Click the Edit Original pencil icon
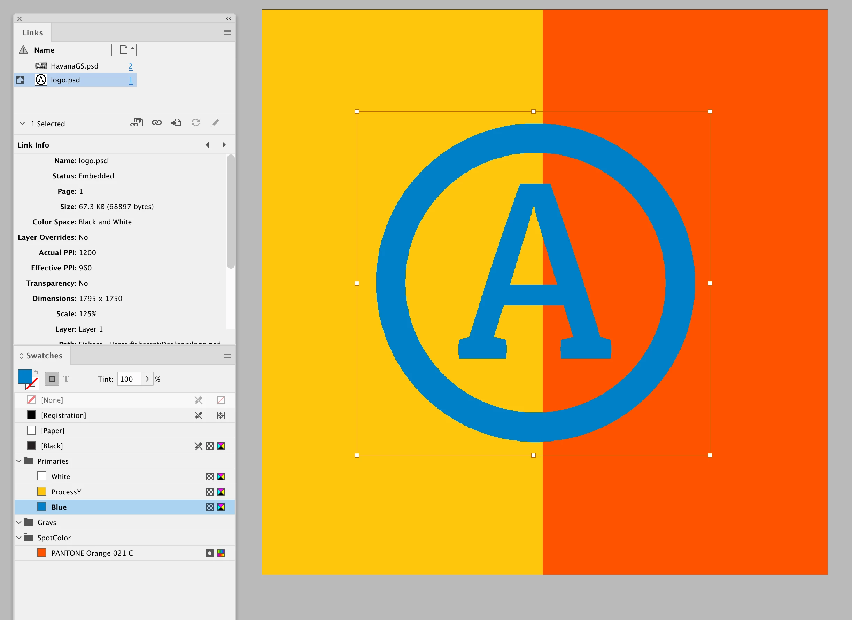852x620 pixels. coord(215,123)
